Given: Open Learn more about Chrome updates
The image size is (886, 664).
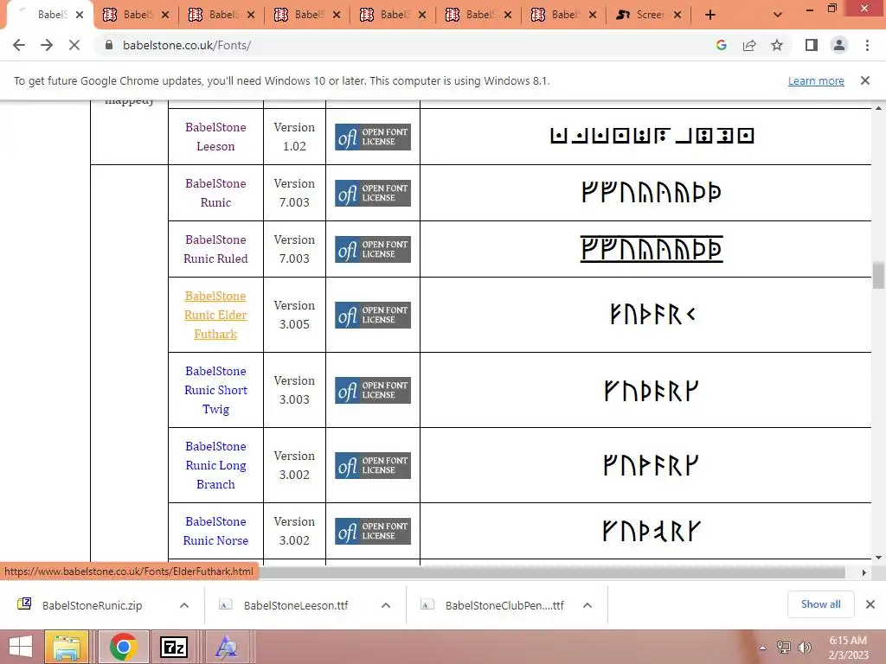Looking at the screenshot, I should 816,80.
